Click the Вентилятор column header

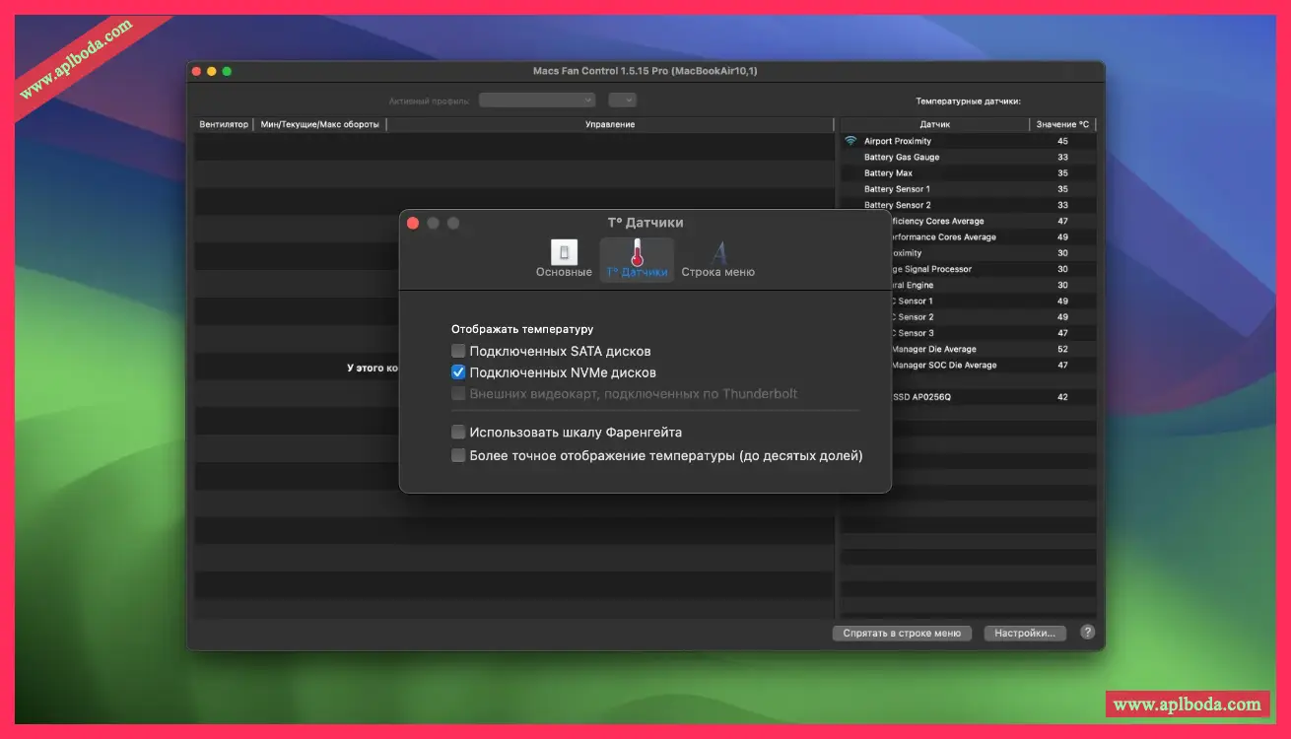(224, 124)
